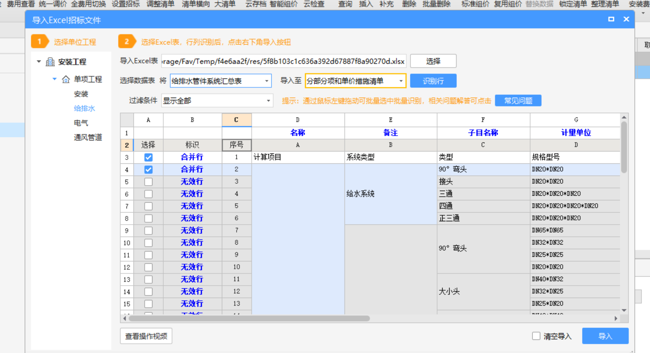Click the Excel file path field
The height and width of the screenshot is (353, 650).
pyautogui.click(x=284, y=61)
